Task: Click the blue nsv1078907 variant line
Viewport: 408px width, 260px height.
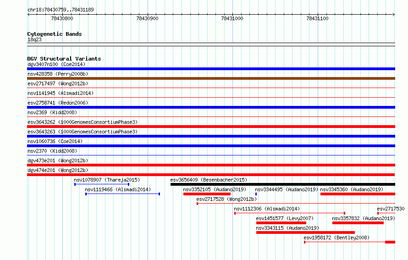Action: click(x=102, y=184)
